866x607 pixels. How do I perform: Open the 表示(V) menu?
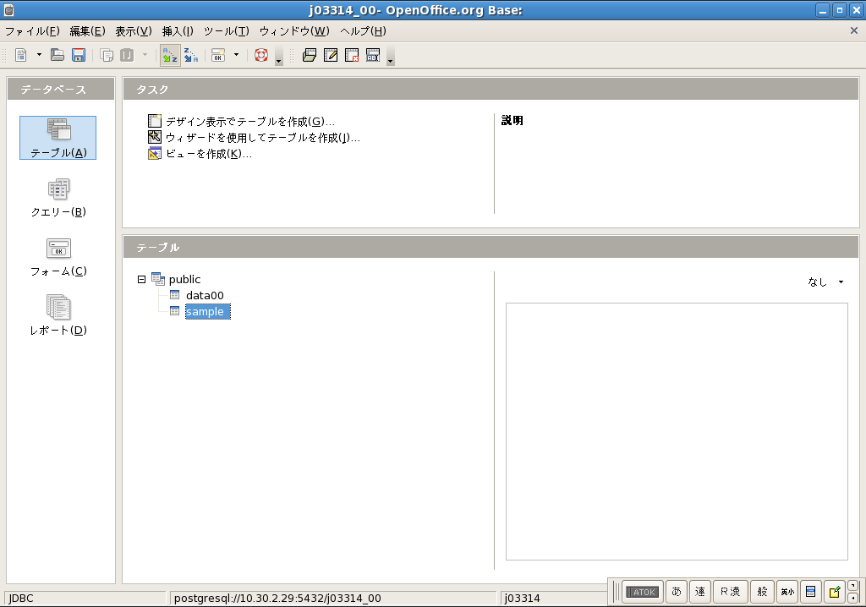[x=133, y=31]
